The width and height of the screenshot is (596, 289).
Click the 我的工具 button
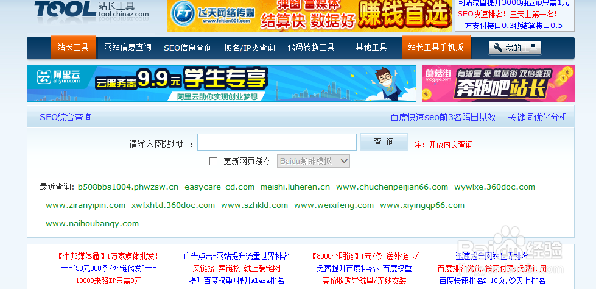(515, 48)
